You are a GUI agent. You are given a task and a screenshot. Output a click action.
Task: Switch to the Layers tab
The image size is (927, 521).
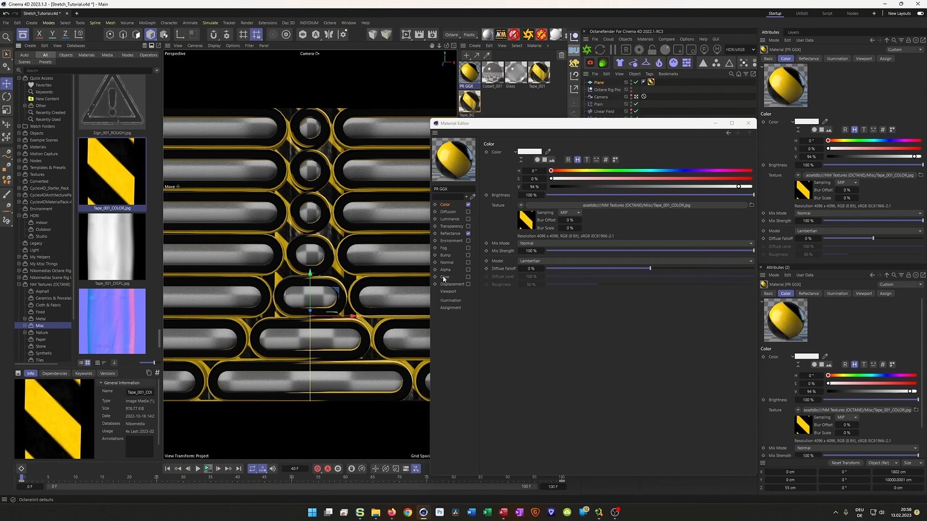point(794,32)
